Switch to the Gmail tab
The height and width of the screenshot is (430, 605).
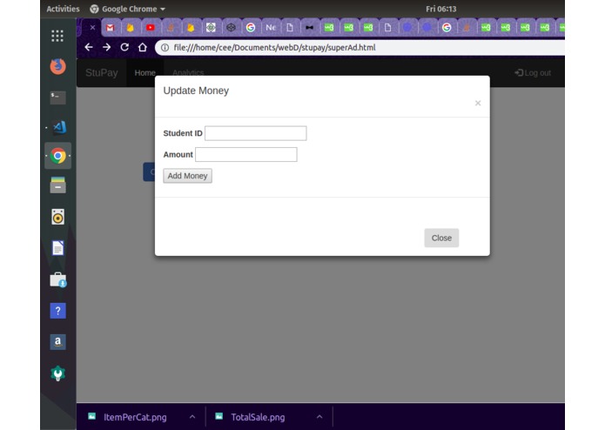pos(111,27)
